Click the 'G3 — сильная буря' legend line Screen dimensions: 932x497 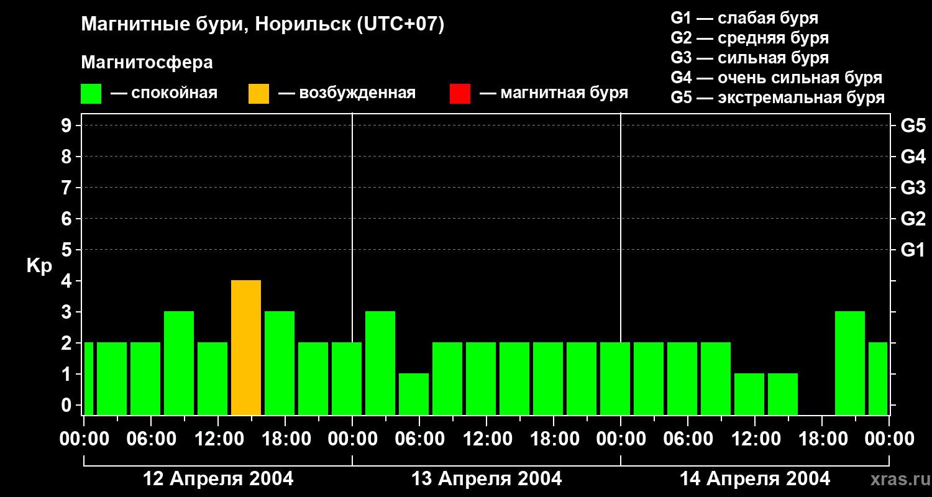point(749,58)
